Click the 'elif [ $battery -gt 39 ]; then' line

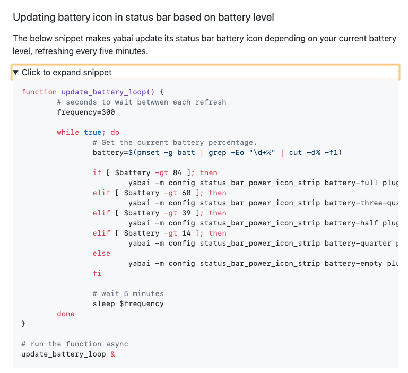(160, 213)
